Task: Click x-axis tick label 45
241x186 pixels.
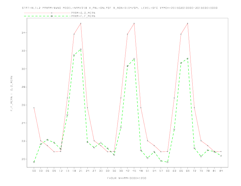Action: pos(134,171)
